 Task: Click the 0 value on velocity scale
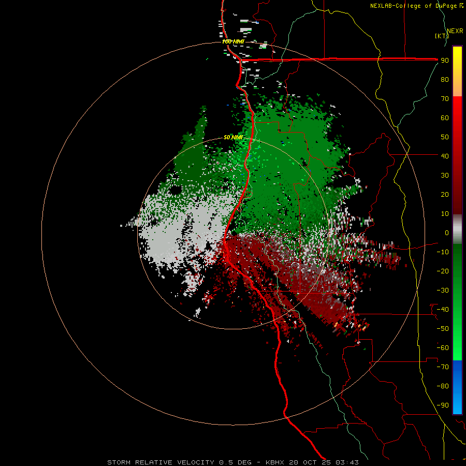pos(447,232)
